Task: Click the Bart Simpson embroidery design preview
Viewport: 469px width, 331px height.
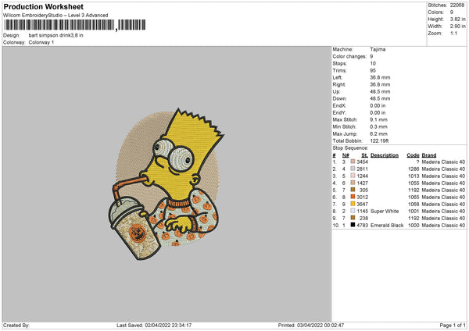Action: coord(166,184)
